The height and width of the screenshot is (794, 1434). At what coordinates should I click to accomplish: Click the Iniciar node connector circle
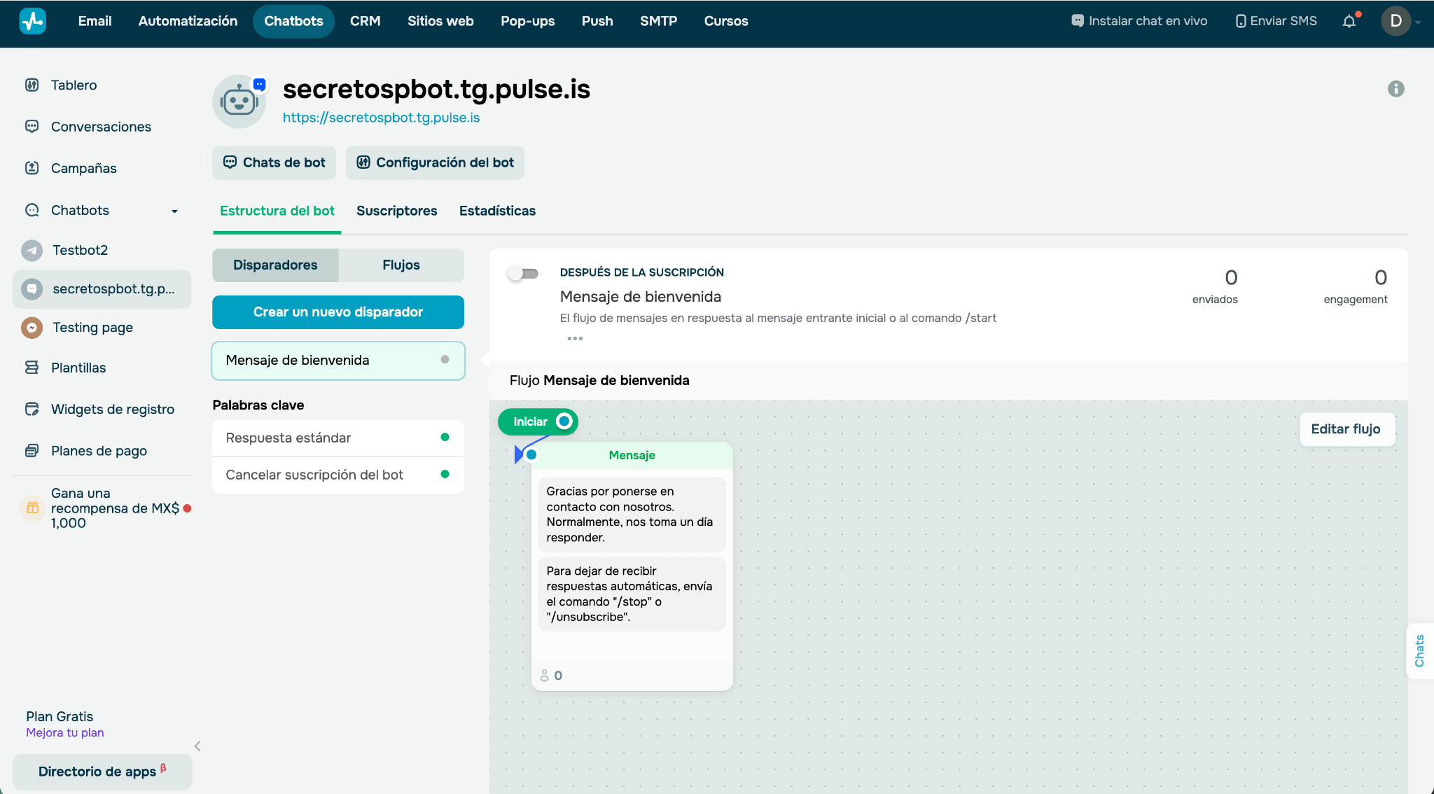coord(564,422)
